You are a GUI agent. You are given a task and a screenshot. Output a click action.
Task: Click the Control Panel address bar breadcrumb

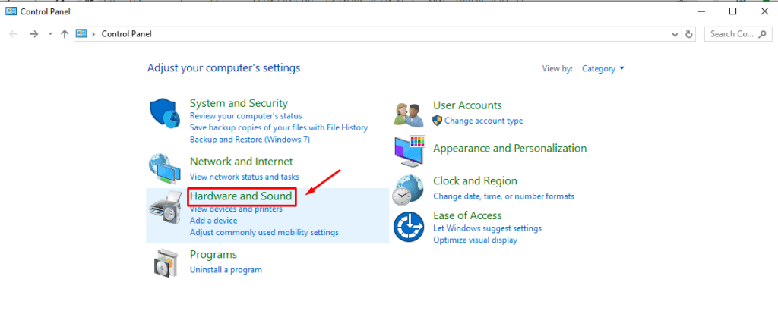point(127,34)
